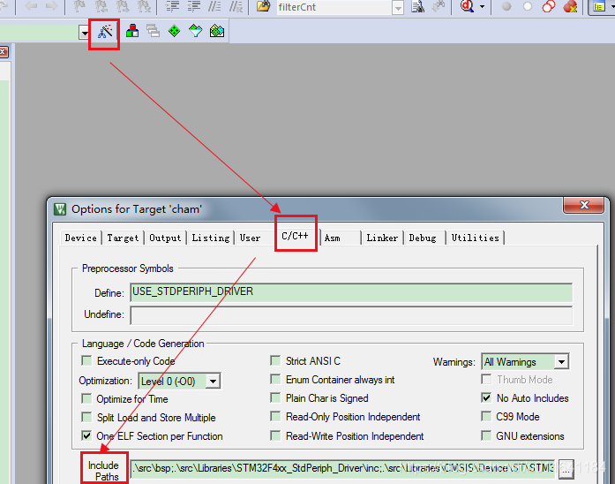Switch to the Output tab

165,238
